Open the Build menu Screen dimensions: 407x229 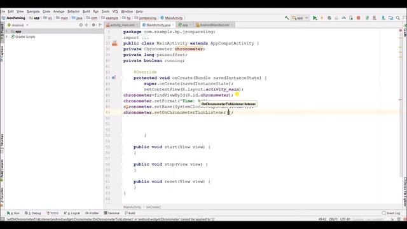pos(86,11)
